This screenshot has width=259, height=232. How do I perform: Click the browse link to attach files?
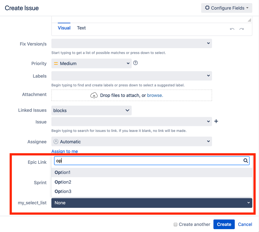point(155,95)
